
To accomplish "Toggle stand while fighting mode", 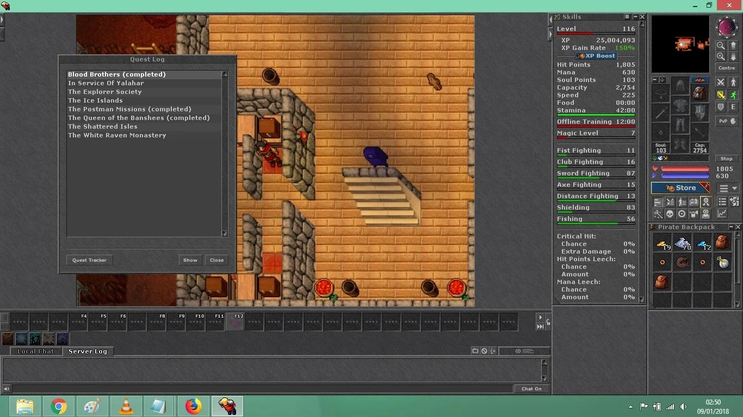I will (733, 81).
